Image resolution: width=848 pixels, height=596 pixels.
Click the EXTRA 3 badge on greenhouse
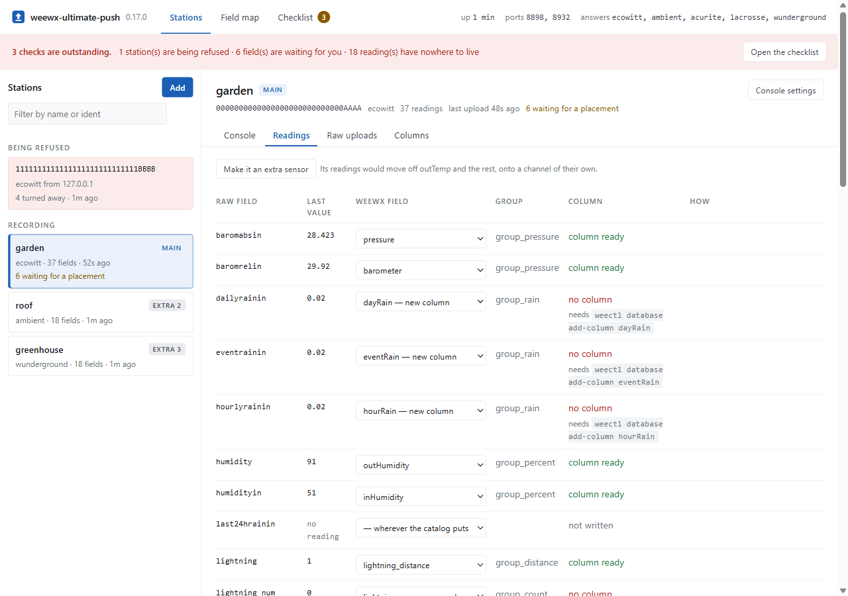[x=167, y=350]
